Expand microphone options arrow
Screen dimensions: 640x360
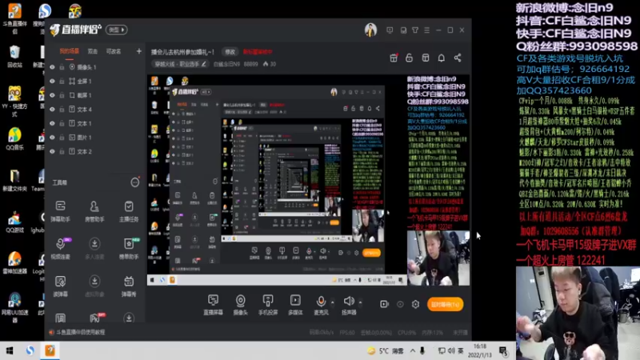[332, 302]
